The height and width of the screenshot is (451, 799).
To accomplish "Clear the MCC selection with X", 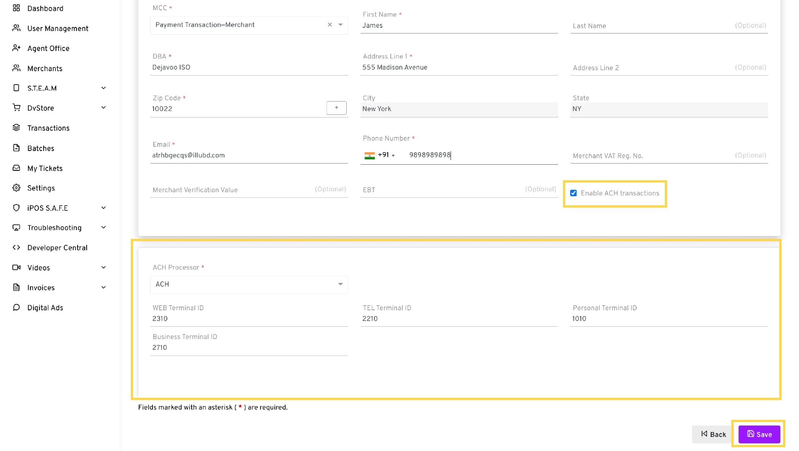I will coord(330,25).
